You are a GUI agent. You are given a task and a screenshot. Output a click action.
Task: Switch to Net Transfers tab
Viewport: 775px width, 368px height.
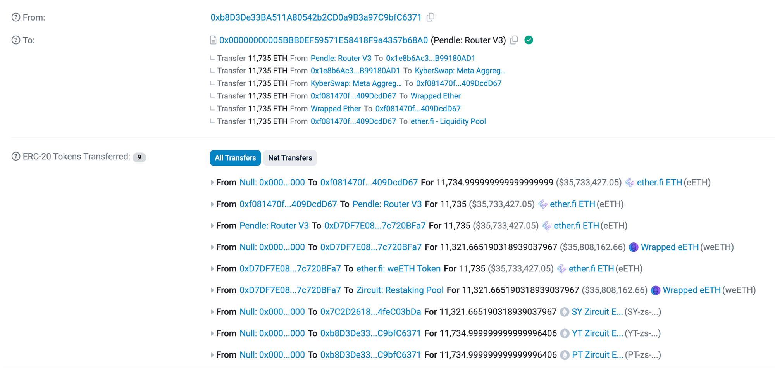point(290,158)
